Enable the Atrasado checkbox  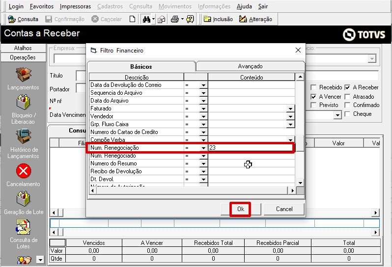point(347,97)
